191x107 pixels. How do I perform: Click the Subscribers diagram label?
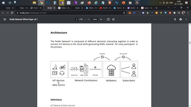tap(129, 81)
